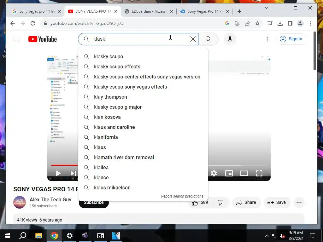The width and height of the screenshot is (323, 242).
Task: Open a new browser tab
Action: [x=239, y=11]
